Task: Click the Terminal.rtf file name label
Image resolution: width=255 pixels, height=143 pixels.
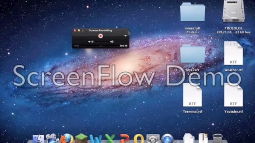Action: click(x=192, y=112)
